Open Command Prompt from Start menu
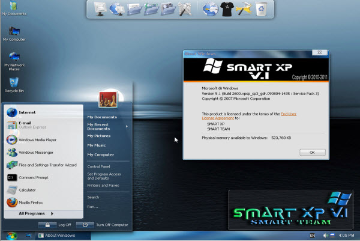Screen dimensions: 360x241 pos(44,177)
